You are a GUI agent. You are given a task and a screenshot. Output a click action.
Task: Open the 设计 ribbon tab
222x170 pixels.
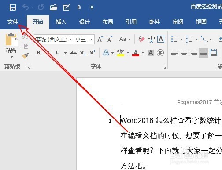85,22
